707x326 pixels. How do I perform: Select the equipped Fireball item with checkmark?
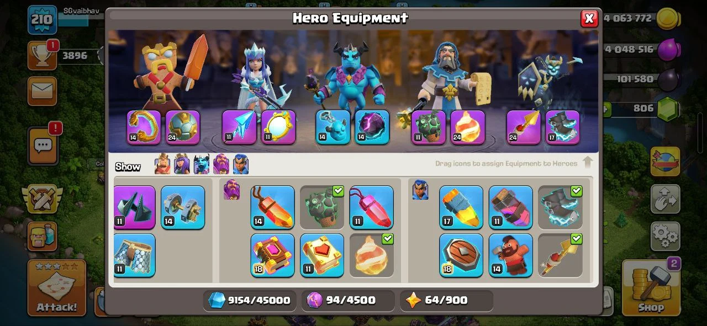(371, 255)
